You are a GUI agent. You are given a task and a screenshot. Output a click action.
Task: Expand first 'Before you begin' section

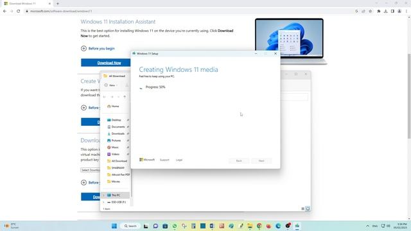(x=98, y=49)
